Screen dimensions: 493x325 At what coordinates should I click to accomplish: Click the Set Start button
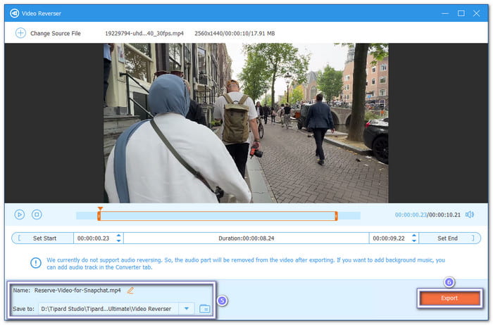[43, 238]
